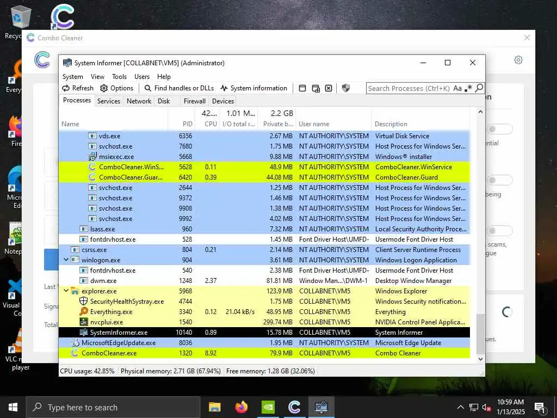This screenshot has width=557, height=418.
Task: Click the lsass.exe process icon
Action: (83, 229)
